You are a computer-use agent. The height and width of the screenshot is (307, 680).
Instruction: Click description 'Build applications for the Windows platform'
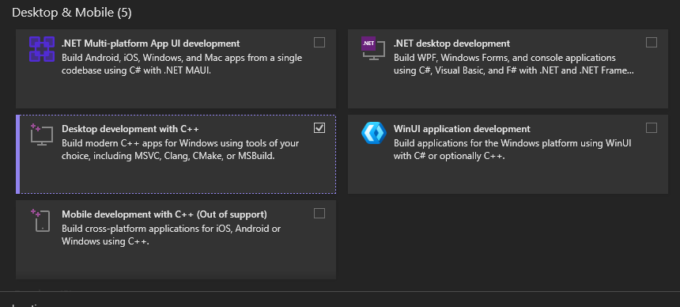tap(512, 150)
